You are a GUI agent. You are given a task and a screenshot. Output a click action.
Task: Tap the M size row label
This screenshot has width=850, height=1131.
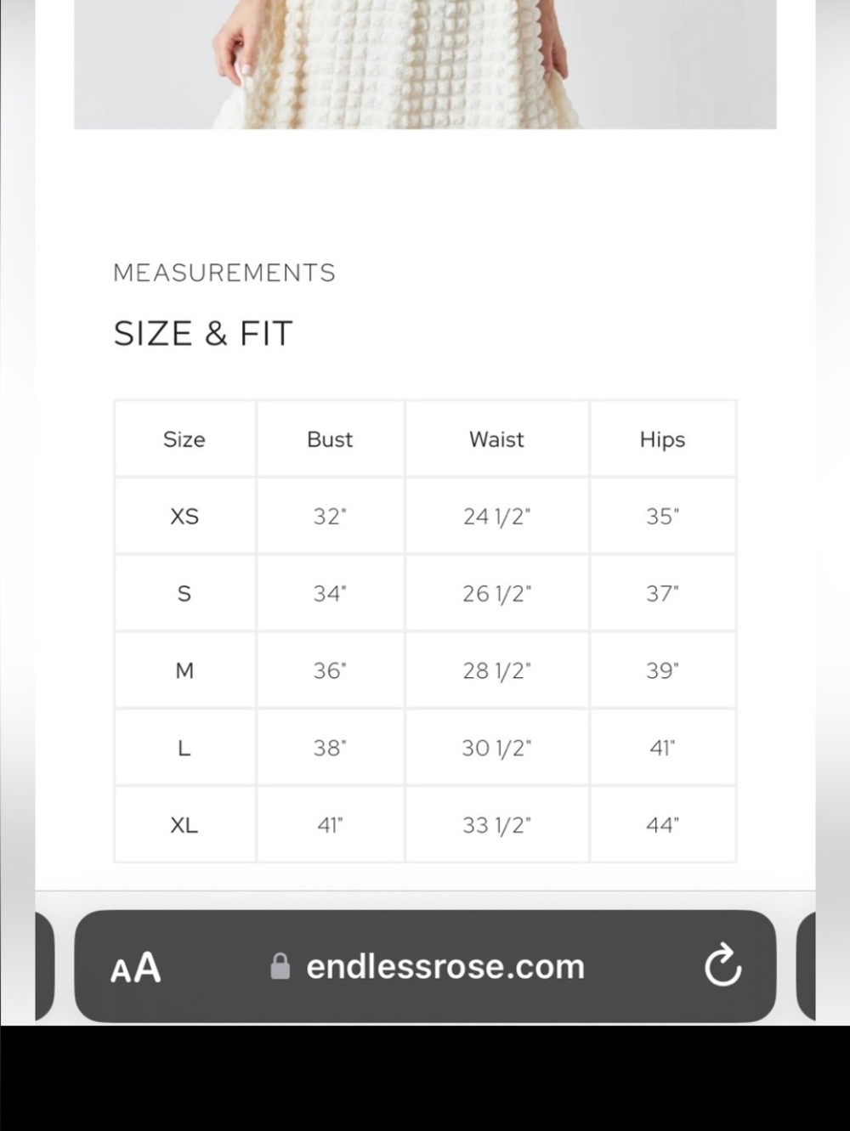click(x=184, y=670)
